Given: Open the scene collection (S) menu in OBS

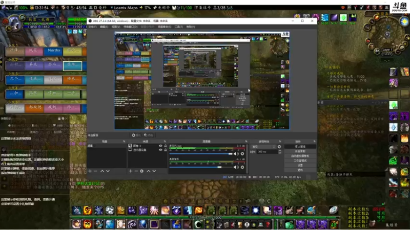Looking at the screenshot, I should 164,27.
